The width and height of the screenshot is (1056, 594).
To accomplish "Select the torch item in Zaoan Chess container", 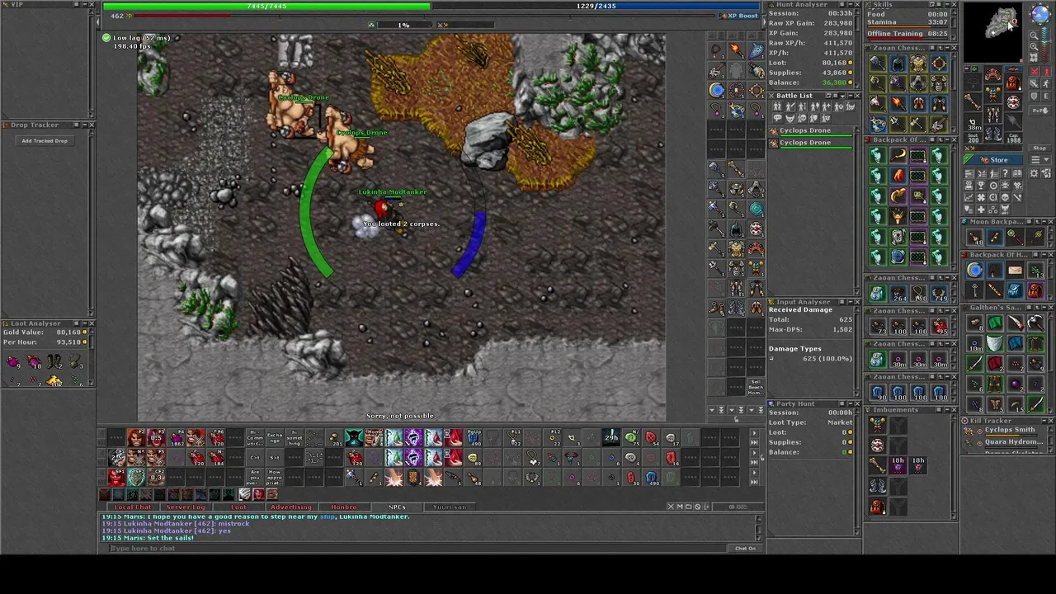I will [898, 104].
